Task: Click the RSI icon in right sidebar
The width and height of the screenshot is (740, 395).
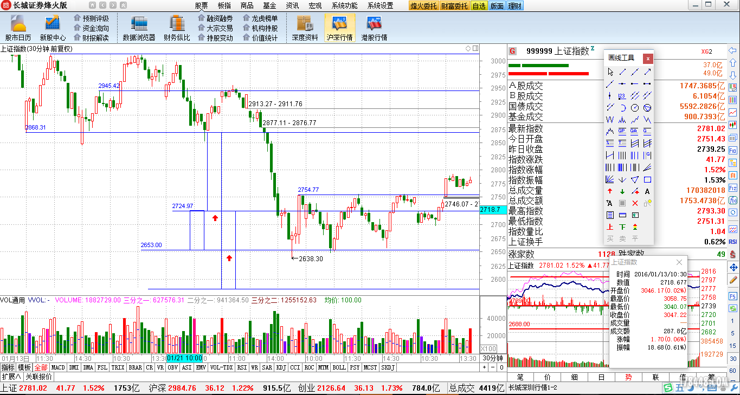Action: coord(732,242)
